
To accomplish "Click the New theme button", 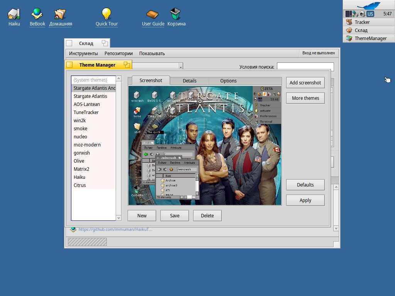I will pyautogui.click(x=142, y=216).
